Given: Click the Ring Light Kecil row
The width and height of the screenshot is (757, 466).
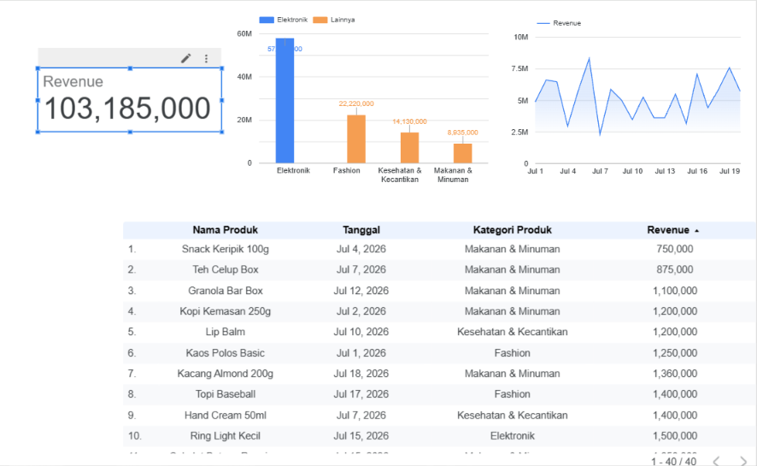Looking at the screenshot, I should [x=439, y=436].
